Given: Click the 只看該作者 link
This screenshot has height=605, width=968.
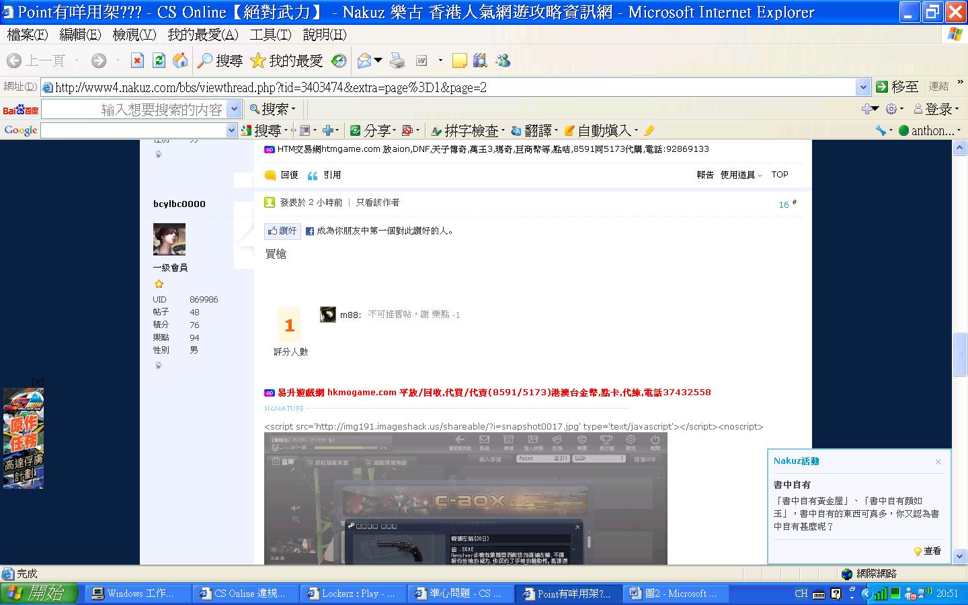Looking at the screenshot, I should (377, 202).
